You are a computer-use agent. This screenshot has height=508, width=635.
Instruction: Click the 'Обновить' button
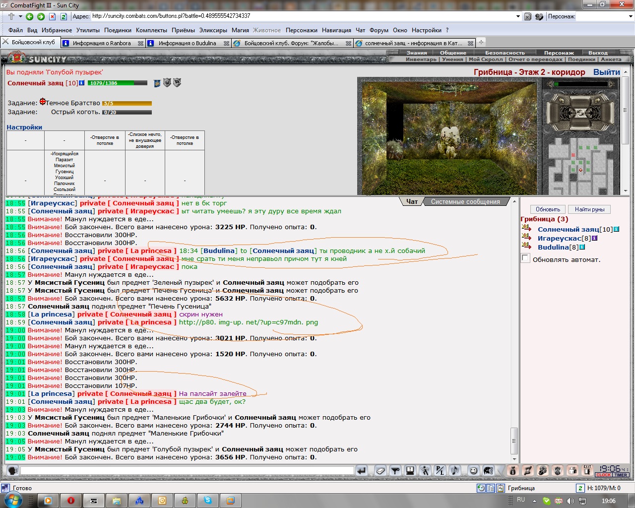coord(548,209)
